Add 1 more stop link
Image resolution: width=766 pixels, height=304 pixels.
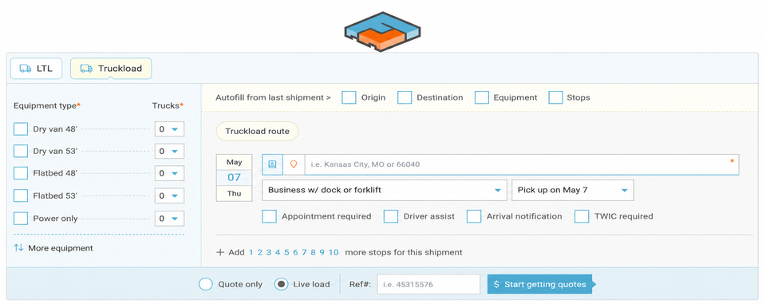tap(251, 253)
